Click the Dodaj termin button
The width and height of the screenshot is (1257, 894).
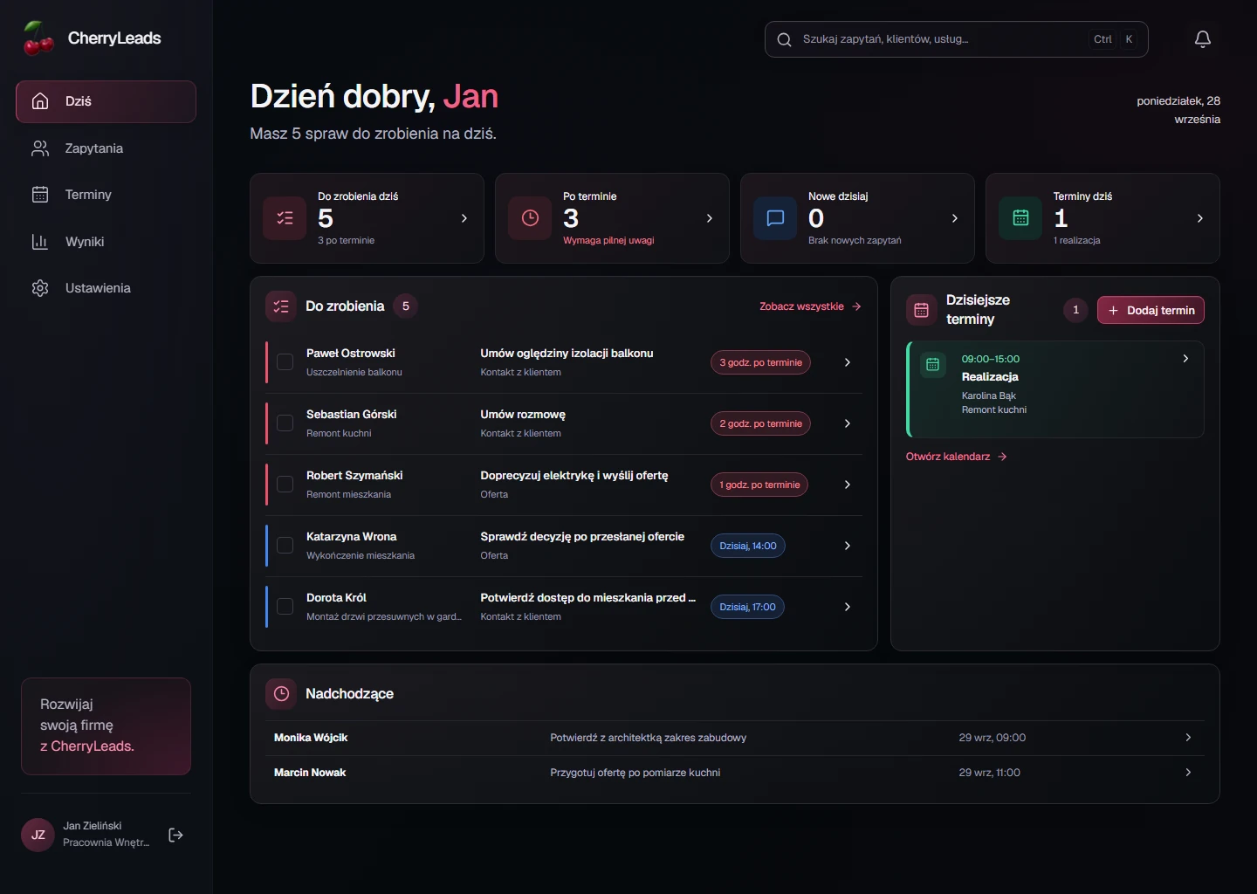[x=1151, y=310]
